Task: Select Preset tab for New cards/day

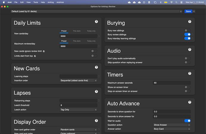Action: pyautogui.click(x=64, y=31)
